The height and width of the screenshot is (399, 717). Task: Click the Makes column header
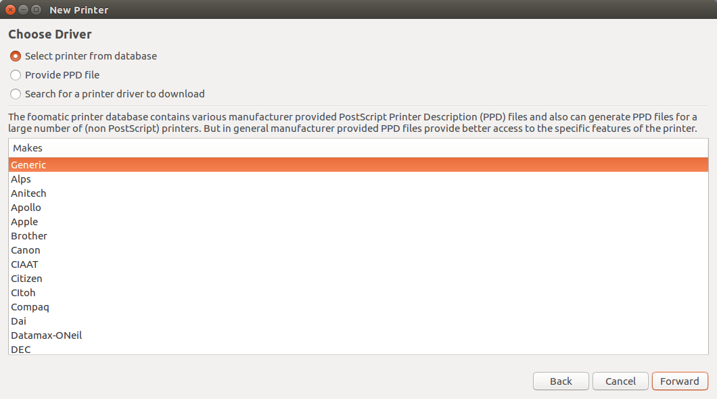click(358, 148)
